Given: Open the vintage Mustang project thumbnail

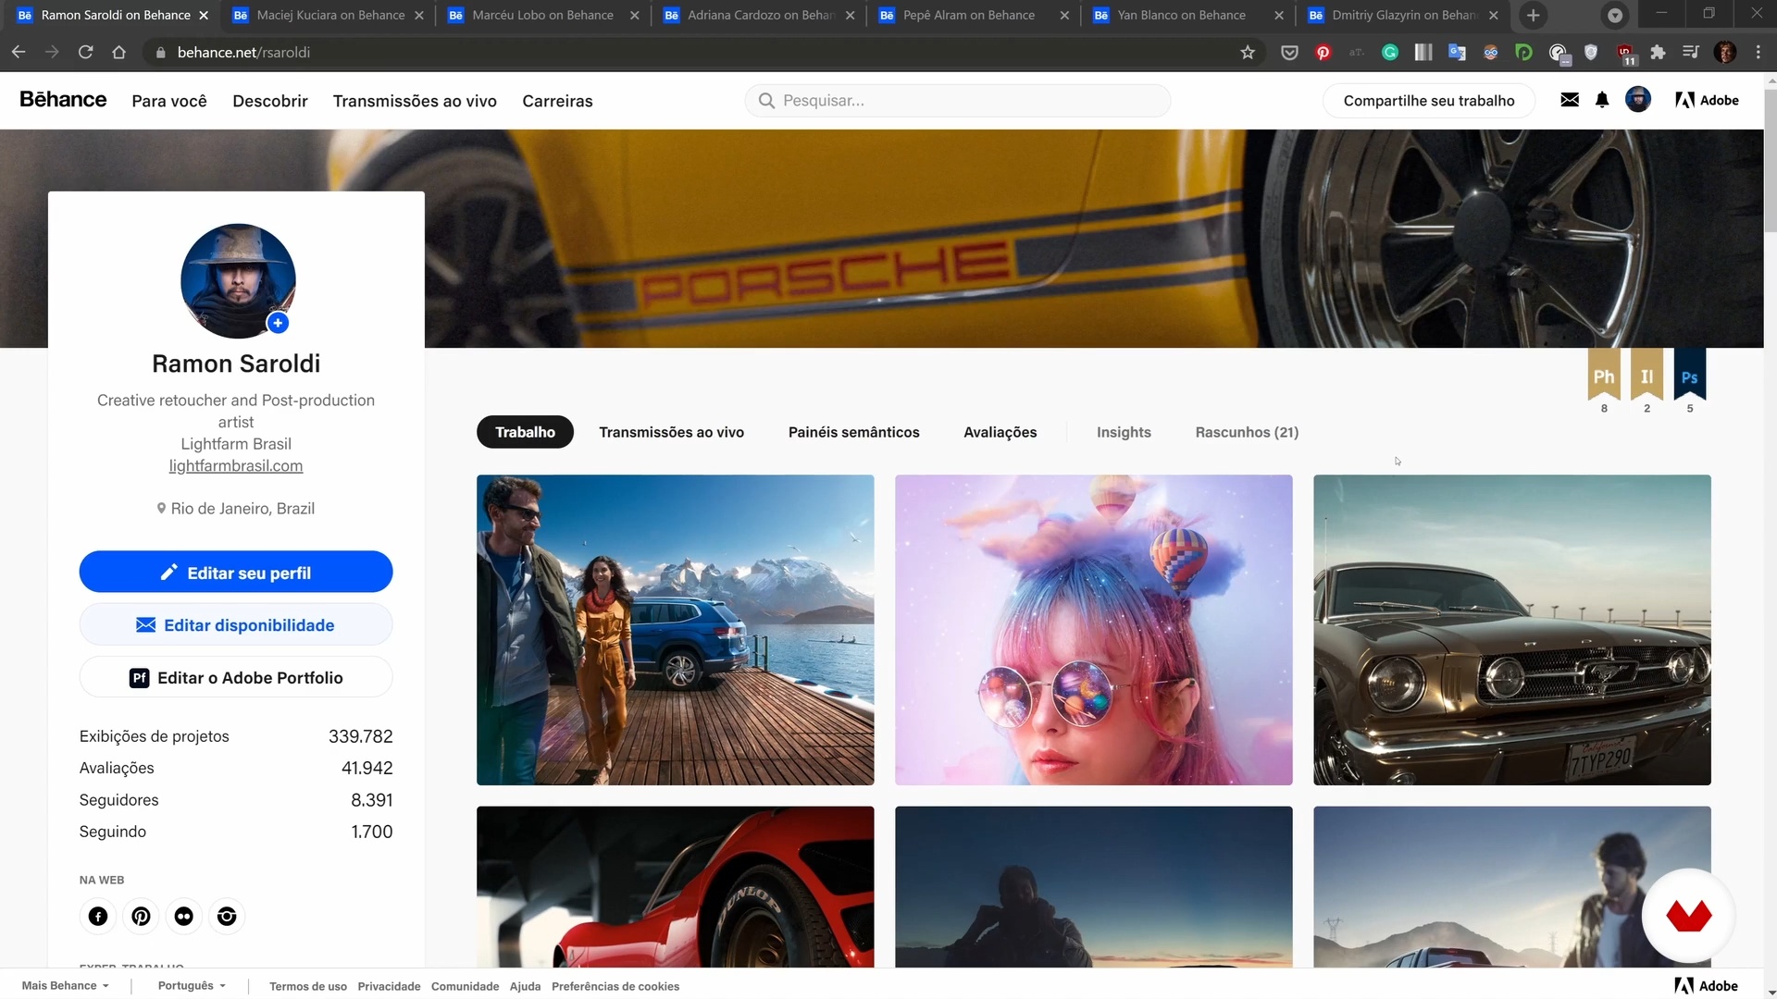Looking at the screenshot, I should 1511,630.
